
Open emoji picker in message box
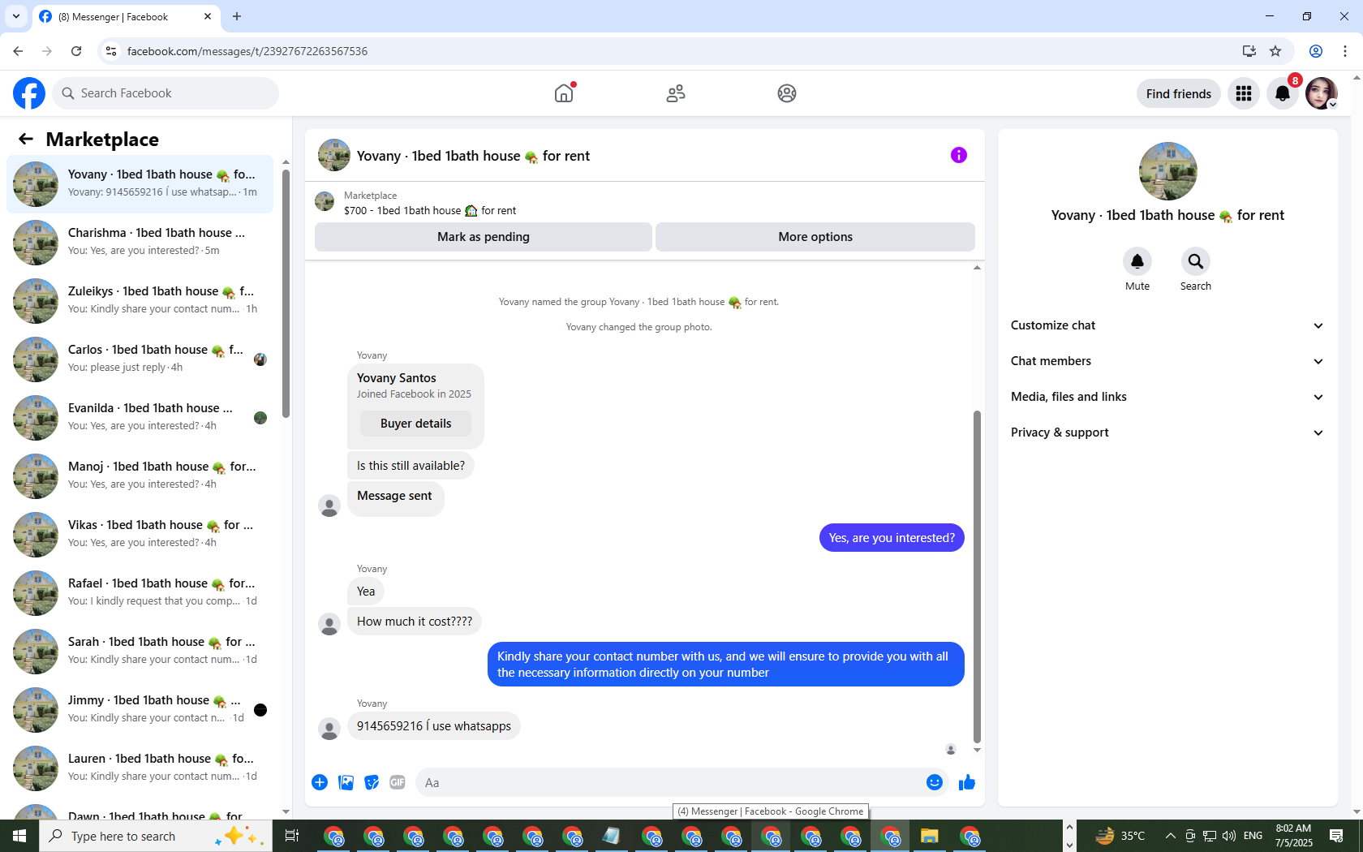(x=935, y=782)
